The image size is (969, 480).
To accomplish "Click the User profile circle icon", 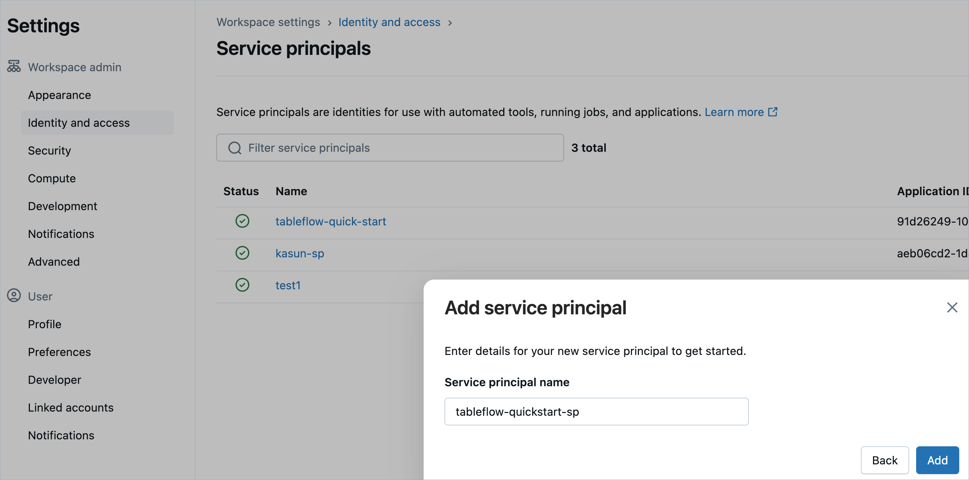I will (x=14, y=296).
